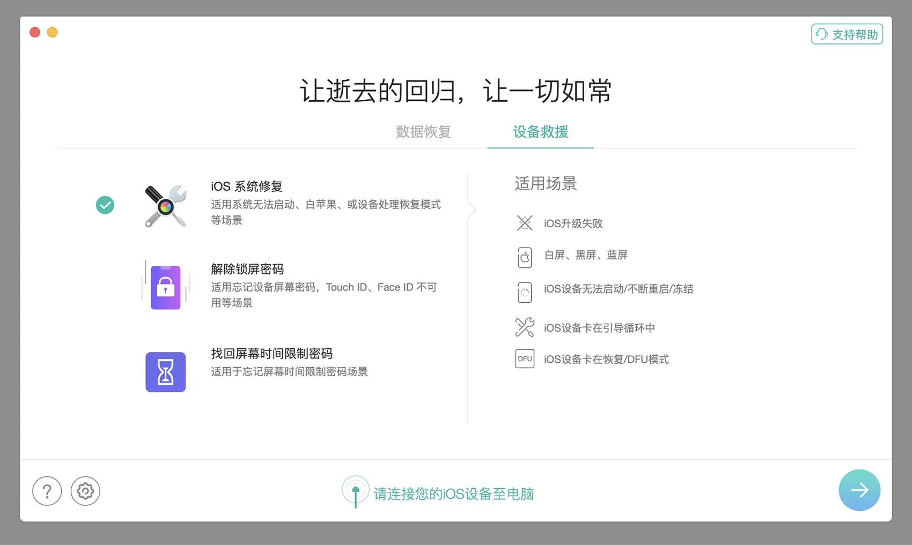Click the iOS 系统修复 wrench and screwdriver icon
Image resolution: width=912 pixels, height=545 pixels.
166,206
